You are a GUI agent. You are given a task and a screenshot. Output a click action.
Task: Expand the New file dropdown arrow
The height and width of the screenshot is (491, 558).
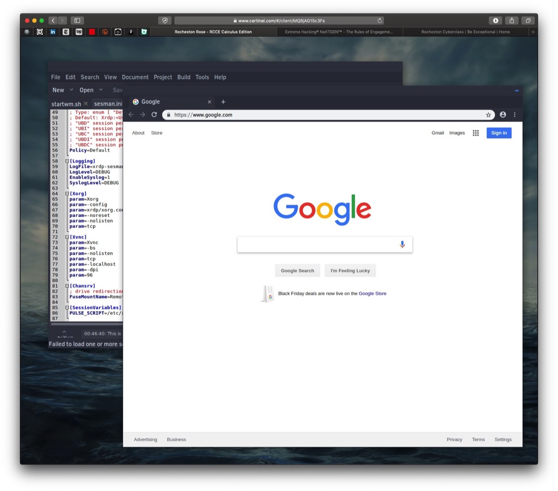(x=71, y=90)
